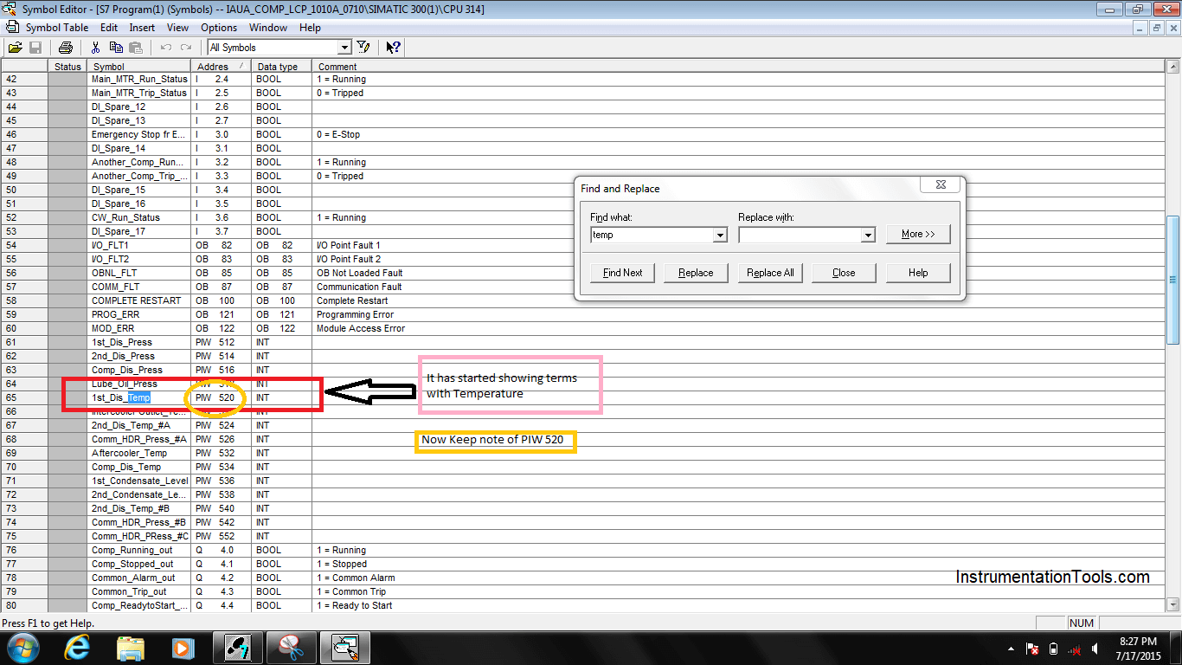Sort by the Addres column header
1182x665 pixels.
[221, 67]
